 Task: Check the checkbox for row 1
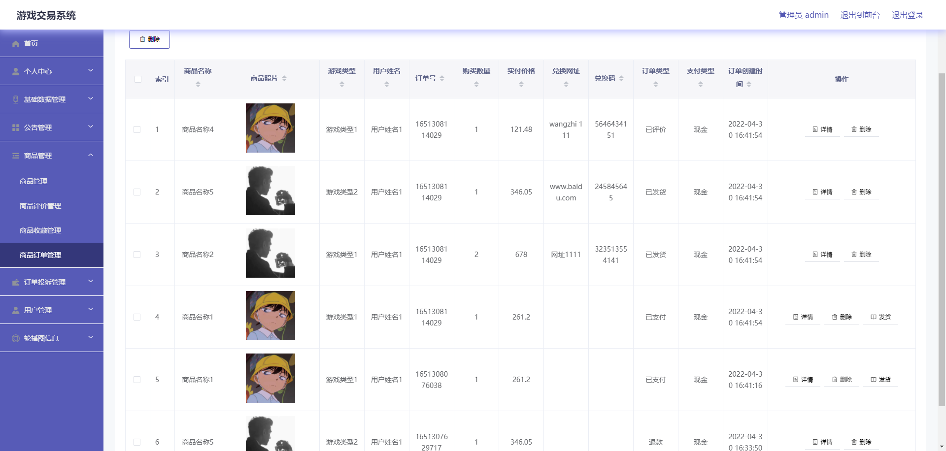[x=137, y=129]
